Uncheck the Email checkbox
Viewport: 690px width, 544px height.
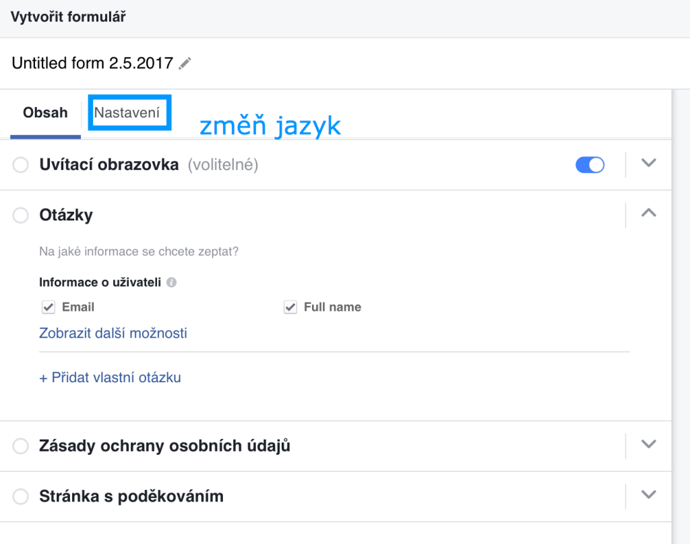pyautogui.click(x=47, y=307)
